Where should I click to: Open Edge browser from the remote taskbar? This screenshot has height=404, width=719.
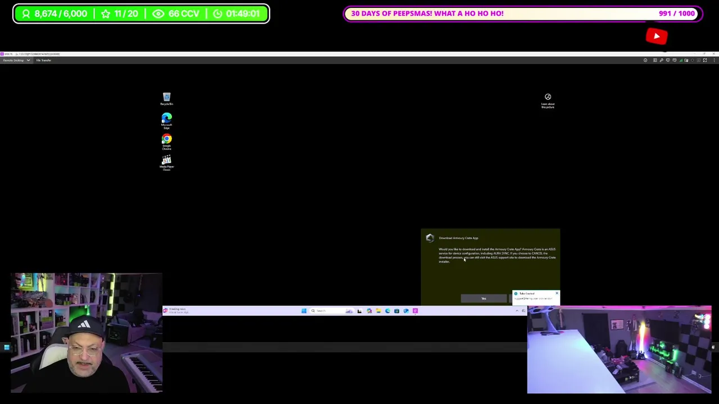pos(388,311)
